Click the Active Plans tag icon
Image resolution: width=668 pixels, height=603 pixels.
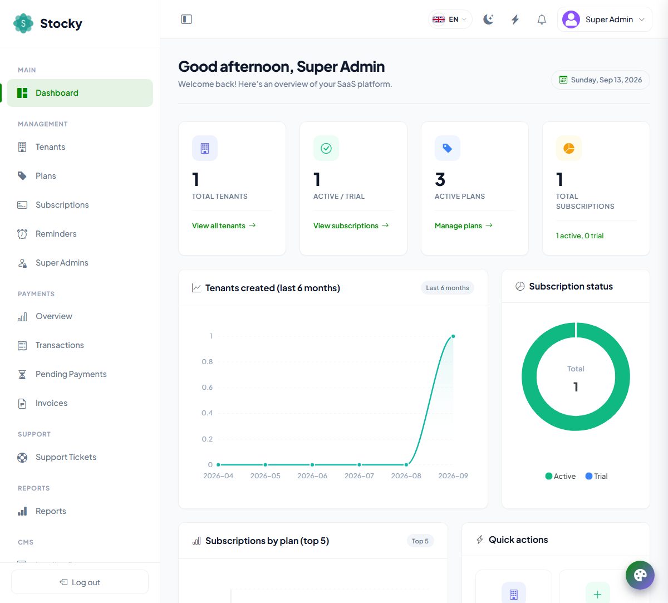[x=448, y=148]
